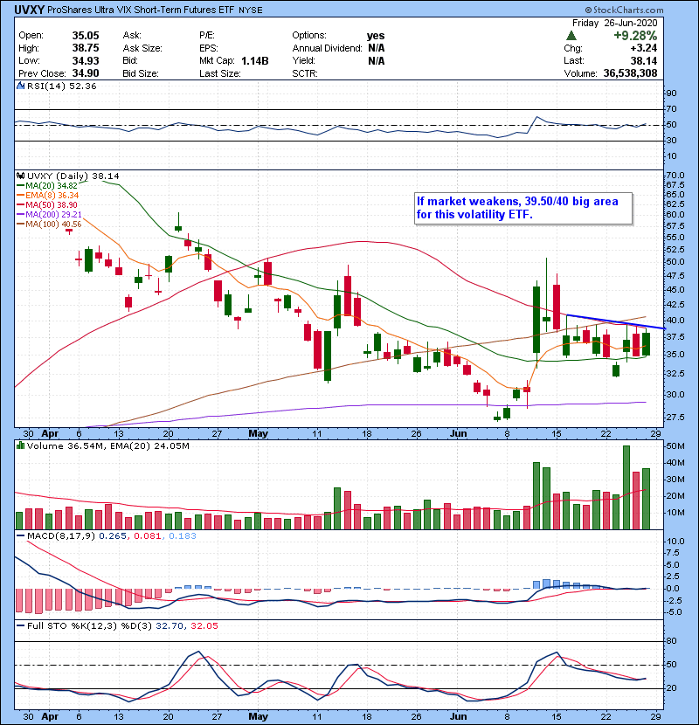Click the red MACD signal value 0.081

pos(147,536)
